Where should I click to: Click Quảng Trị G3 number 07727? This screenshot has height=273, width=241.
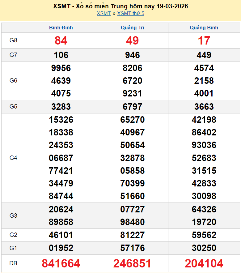[132, 209]
